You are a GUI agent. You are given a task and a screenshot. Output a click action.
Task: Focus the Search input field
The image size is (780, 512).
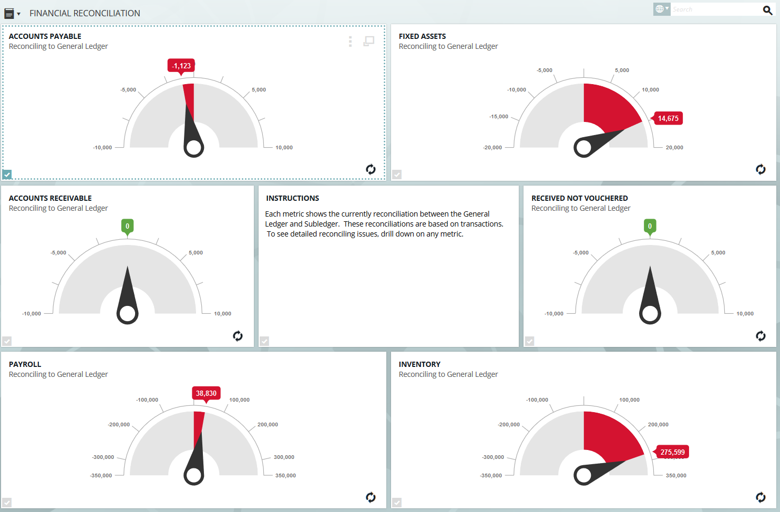(715, 9)
